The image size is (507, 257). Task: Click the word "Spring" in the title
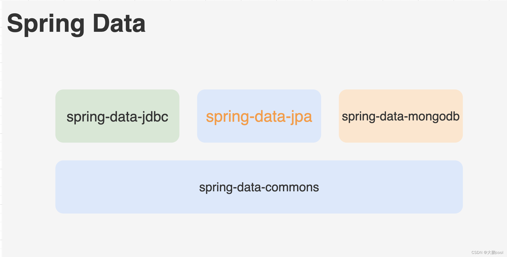pyautogui.click(x=46, y=25)
